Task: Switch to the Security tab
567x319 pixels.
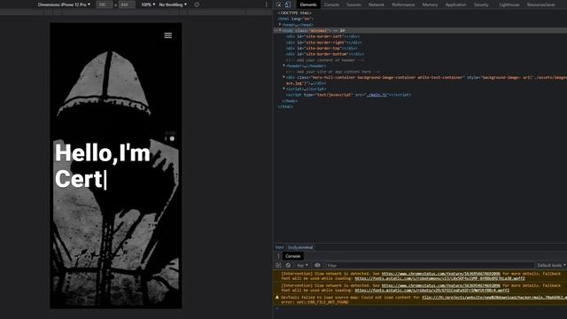Action: pyautogui.click(x=481, y=4)
